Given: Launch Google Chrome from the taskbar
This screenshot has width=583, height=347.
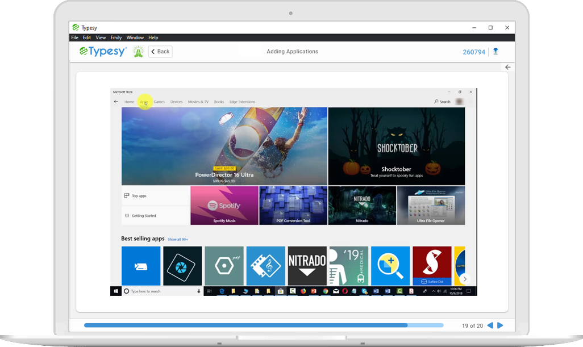Looking at the screenshot, I should click(326, 291).
